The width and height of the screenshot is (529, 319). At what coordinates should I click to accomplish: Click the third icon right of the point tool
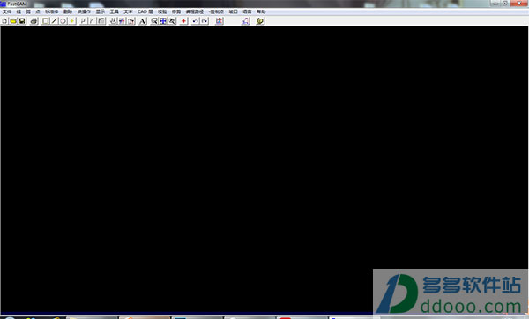(x=101, y=21)
